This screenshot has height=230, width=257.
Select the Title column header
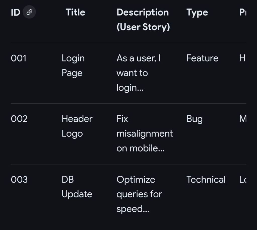pos(75,12)
